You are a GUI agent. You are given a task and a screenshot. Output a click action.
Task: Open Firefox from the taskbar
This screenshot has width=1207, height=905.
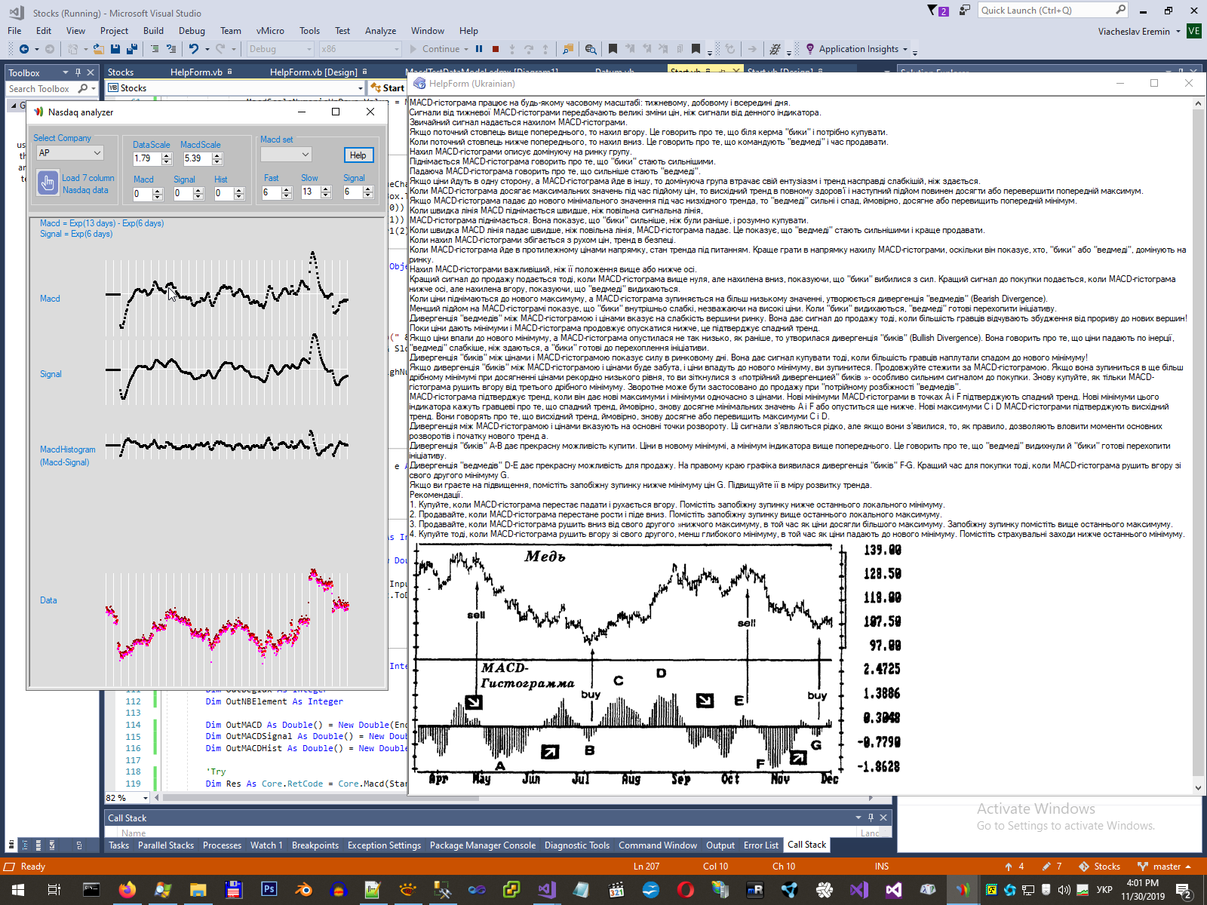tap(127, 890)
